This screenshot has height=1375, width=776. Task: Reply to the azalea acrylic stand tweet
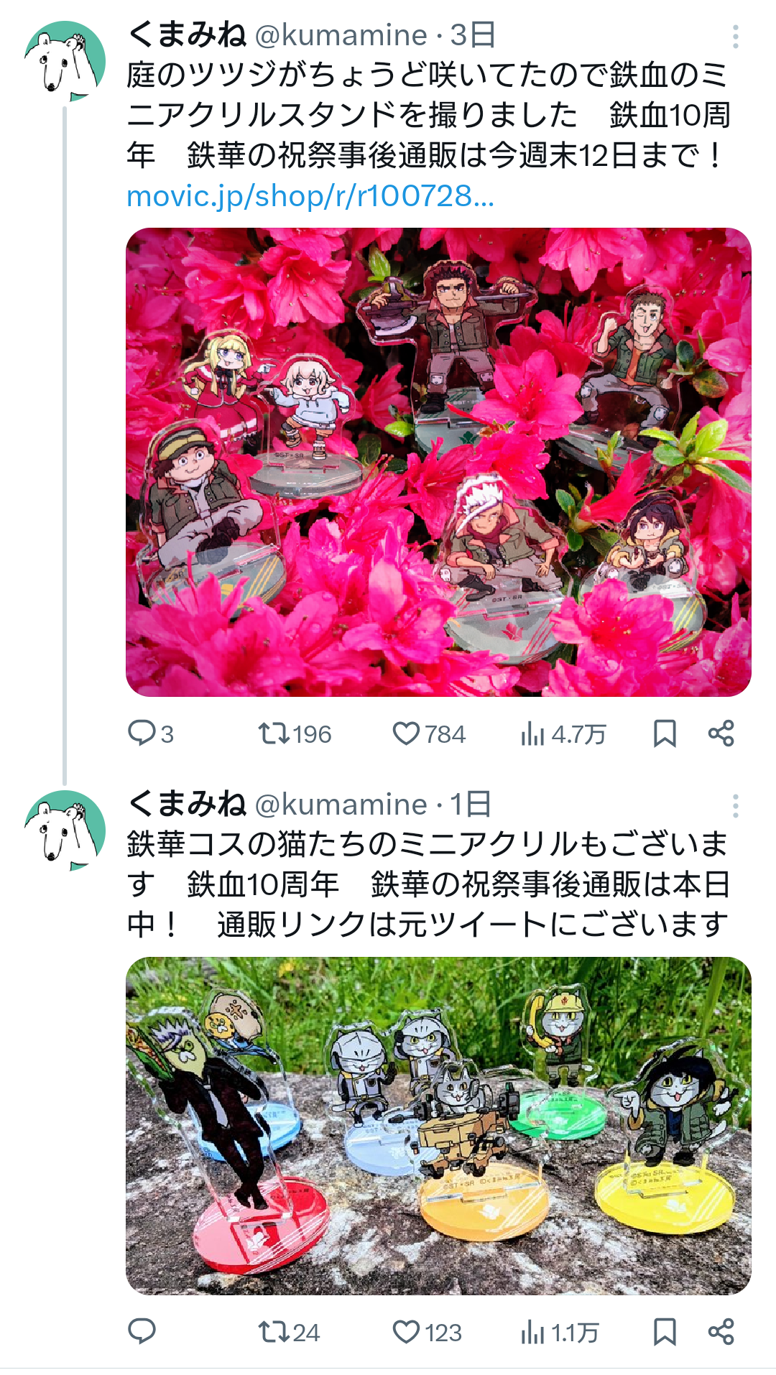coord(150,733)
